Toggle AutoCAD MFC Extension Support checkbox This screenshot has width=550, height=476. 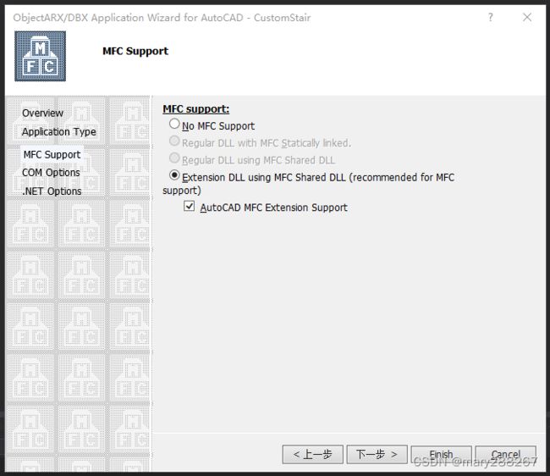point(189,206)
